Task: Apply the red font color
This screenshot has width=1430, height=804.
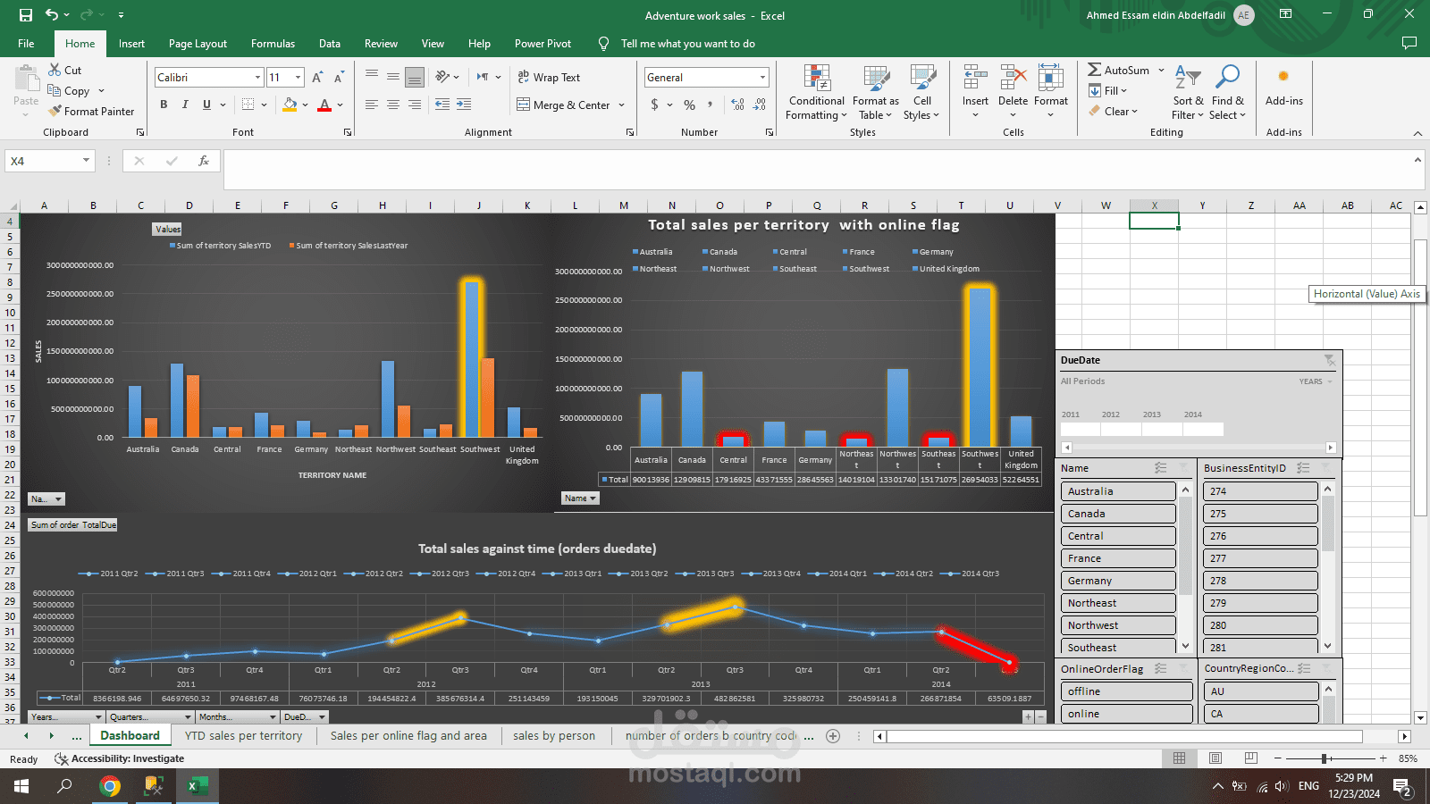Action: (x=324, y=105)
